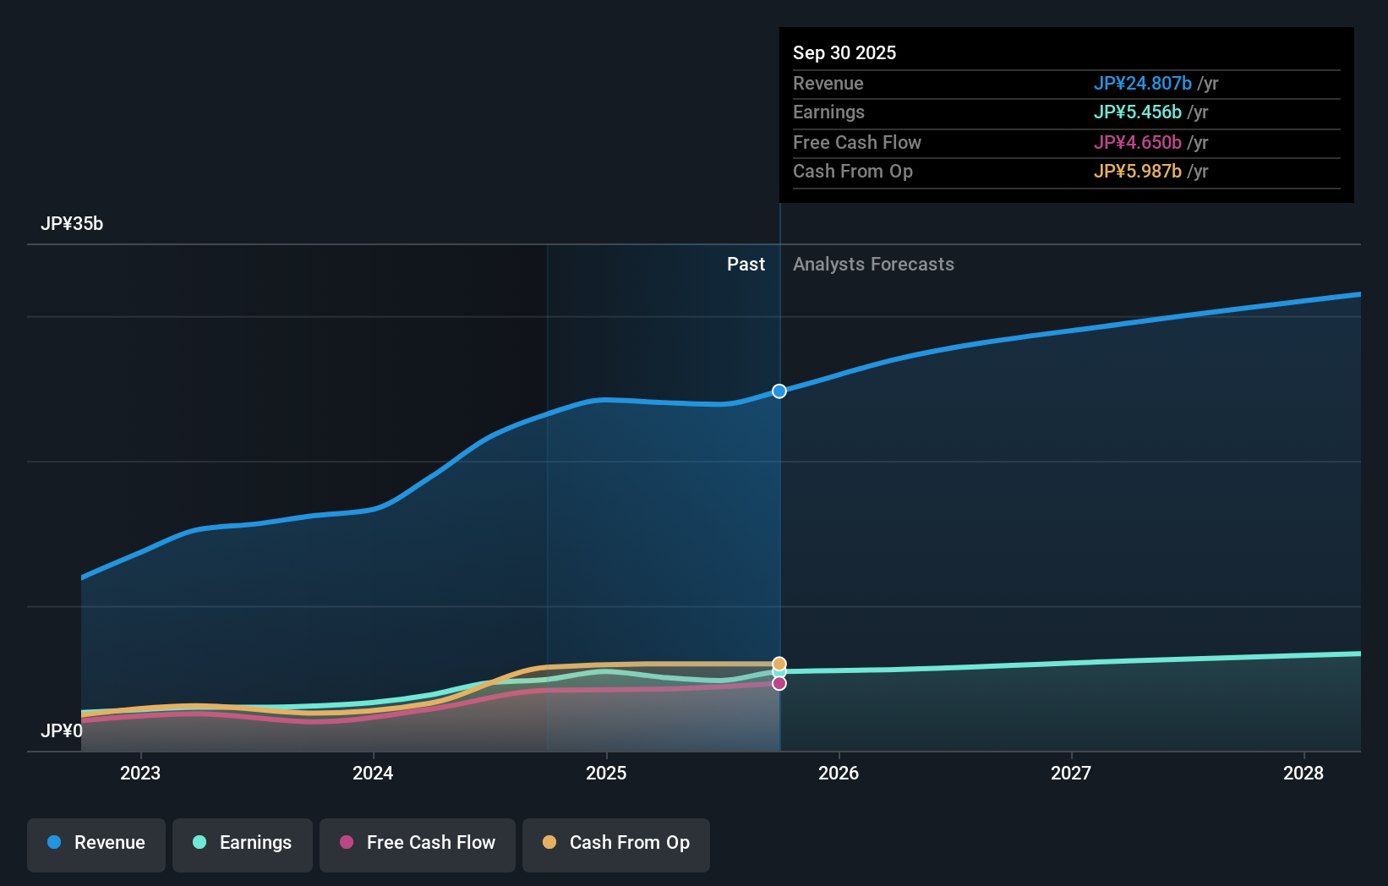Click the pink Free Cash Flow color indicator
1388x886 pixels.
click(346, 843)
